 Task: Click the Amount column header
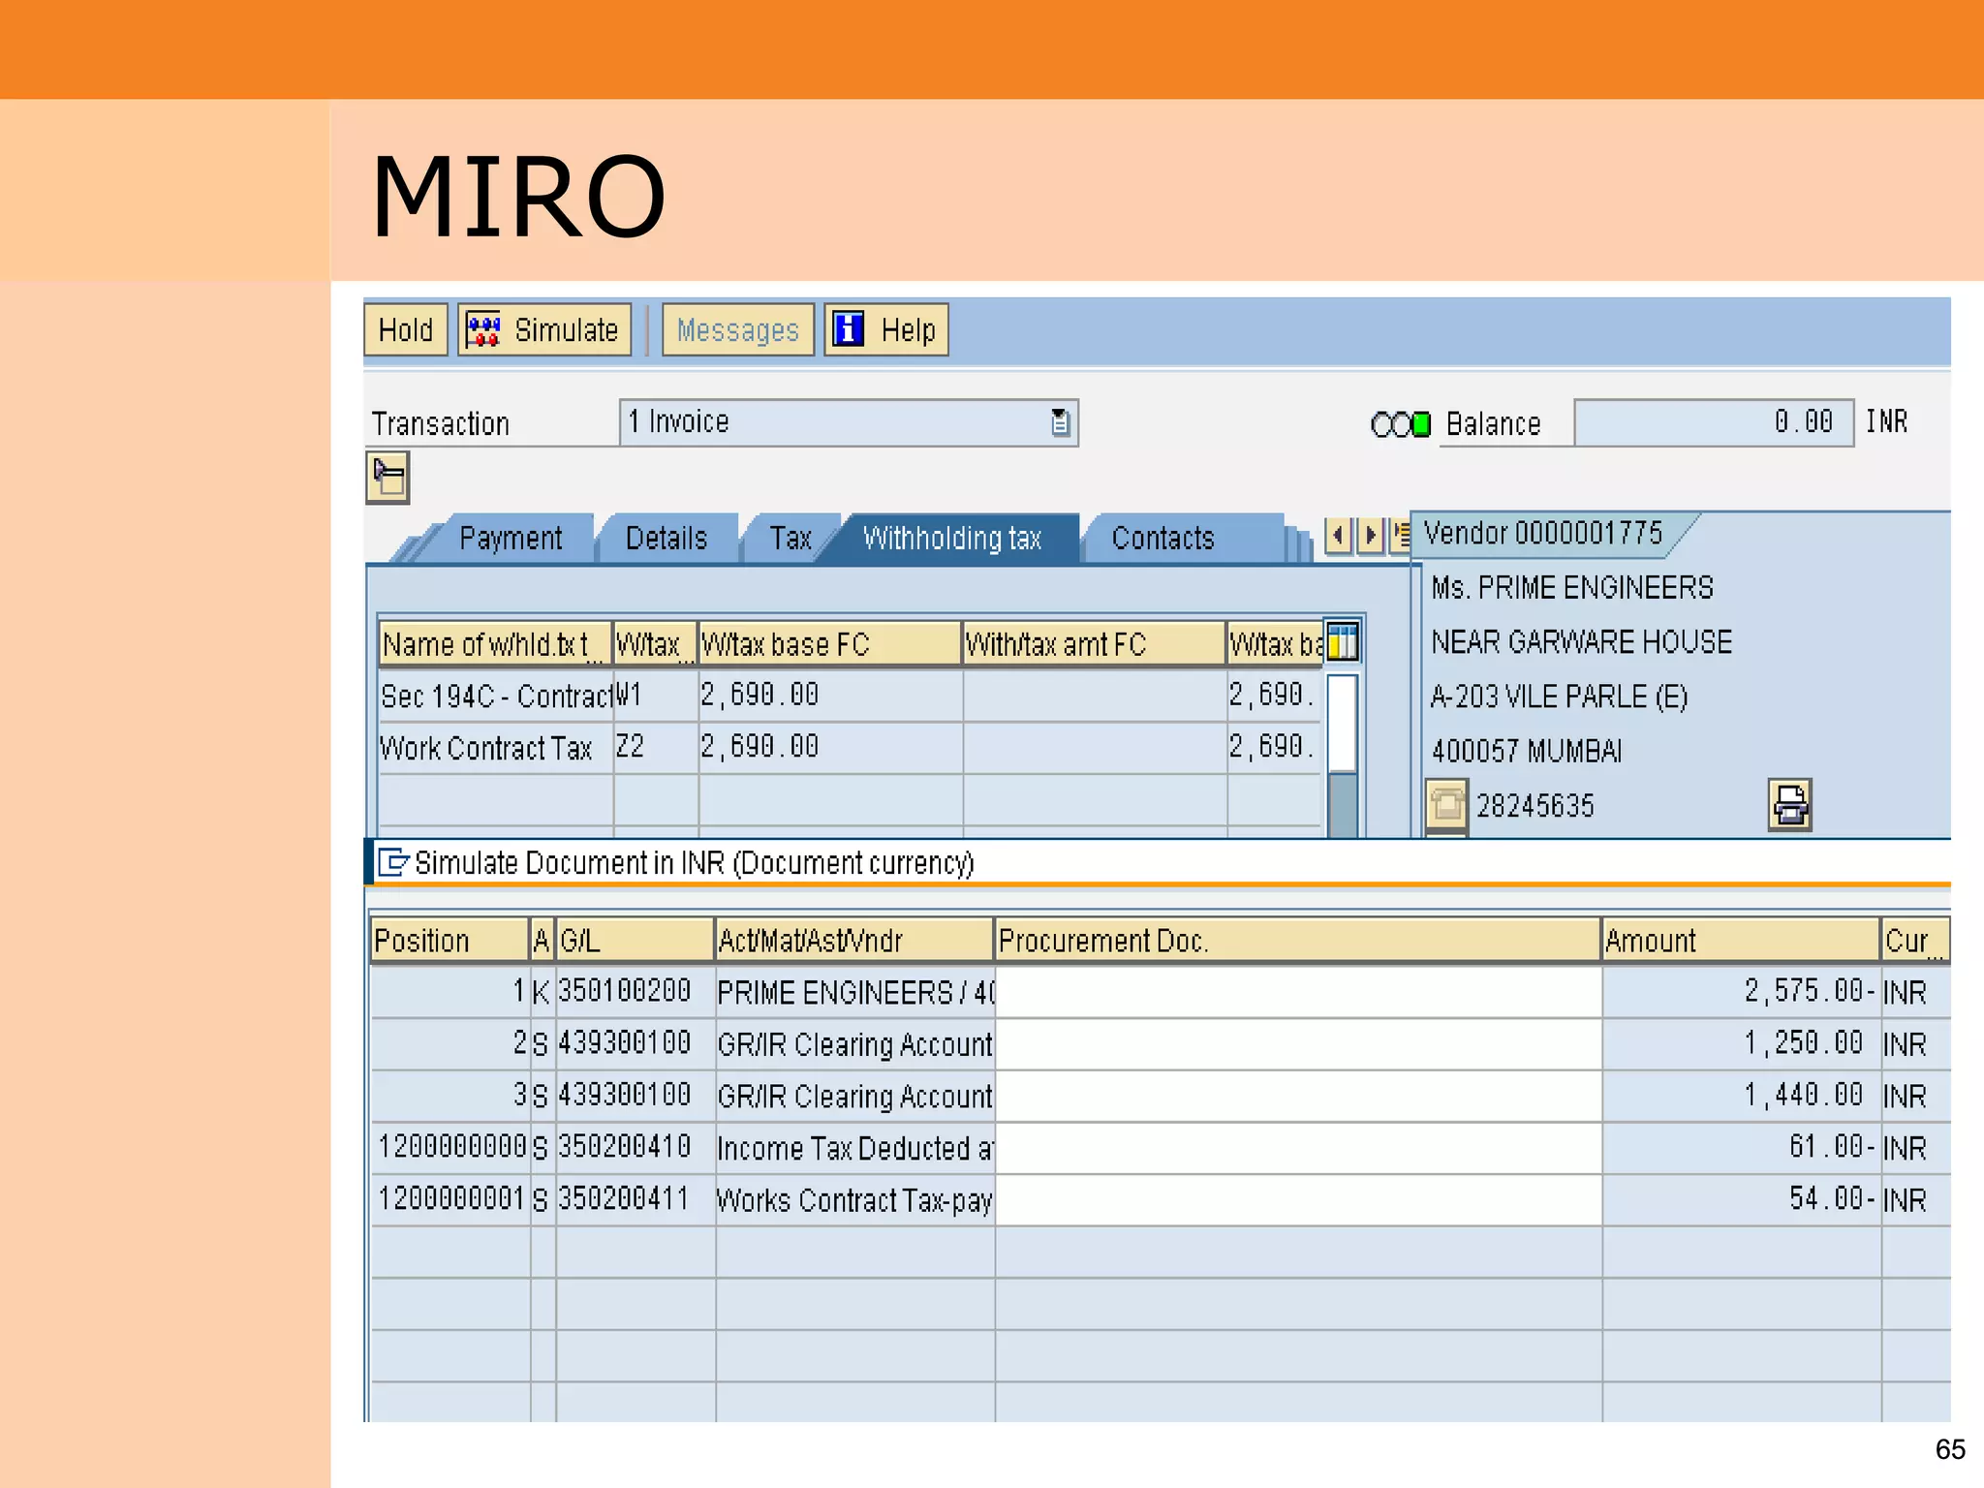tap(1741, 940)
